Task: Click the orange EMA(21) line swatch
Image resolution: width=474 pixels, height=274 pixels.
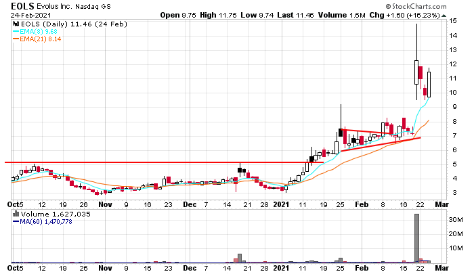Action: [x=16, y=39]
